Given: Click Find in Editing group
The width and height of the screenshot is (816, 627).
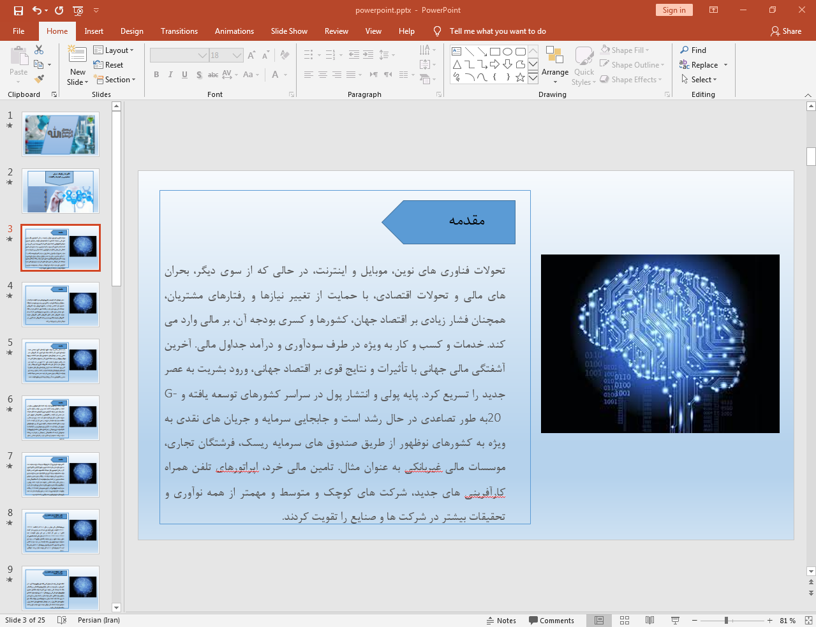Looking at the screenshot, I should click(x=694, y=50).
